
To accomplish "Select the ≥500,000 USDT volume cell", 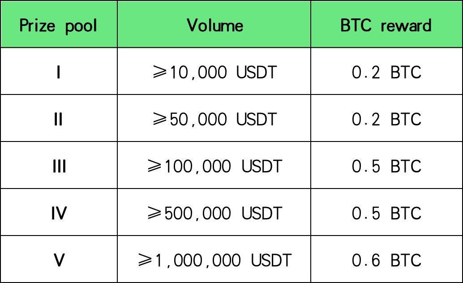I will click(x=214, y=214).
